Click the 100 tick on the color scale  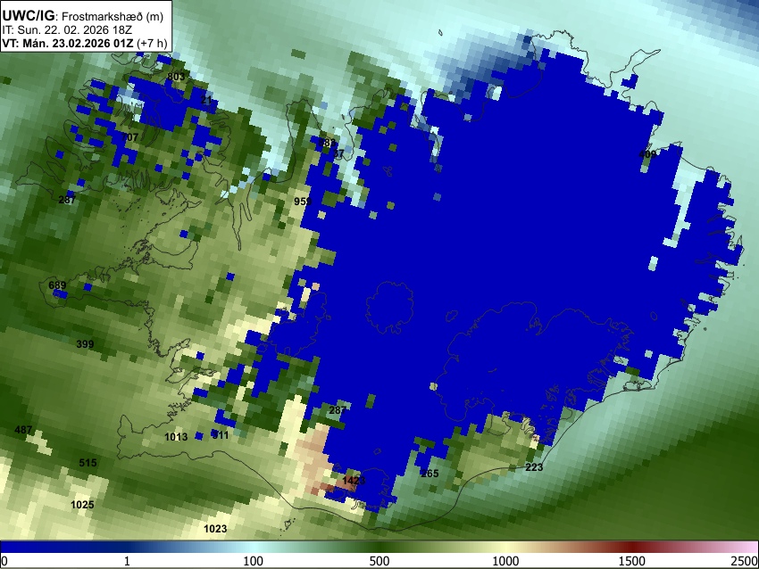(x=253, y=561)
